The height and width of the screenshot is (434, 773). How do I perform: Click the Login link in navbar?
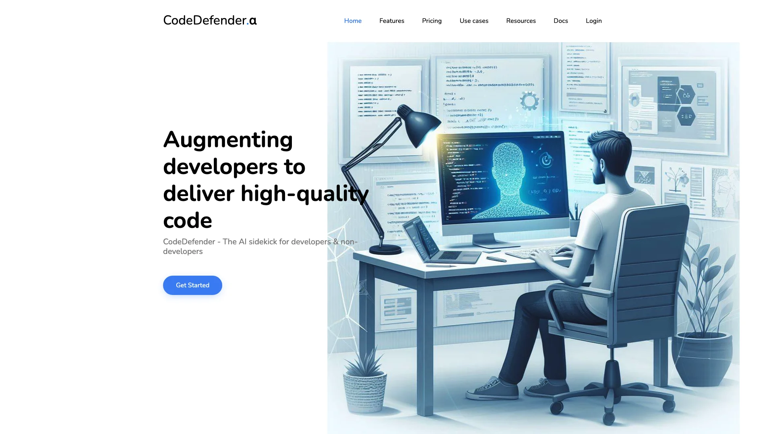[x=593, y=20]
